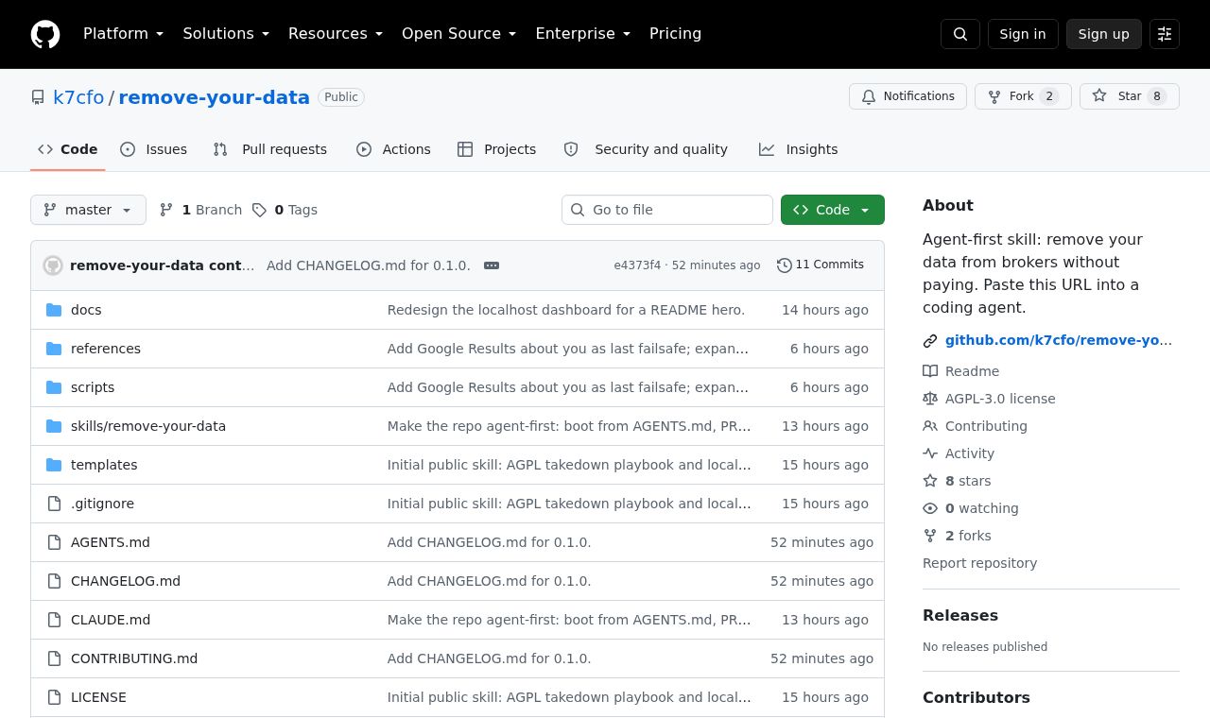The height and width of the screenshot is (718, 1210).
Task: Click the templates folder icon
Action: click(x=54, y=465)
